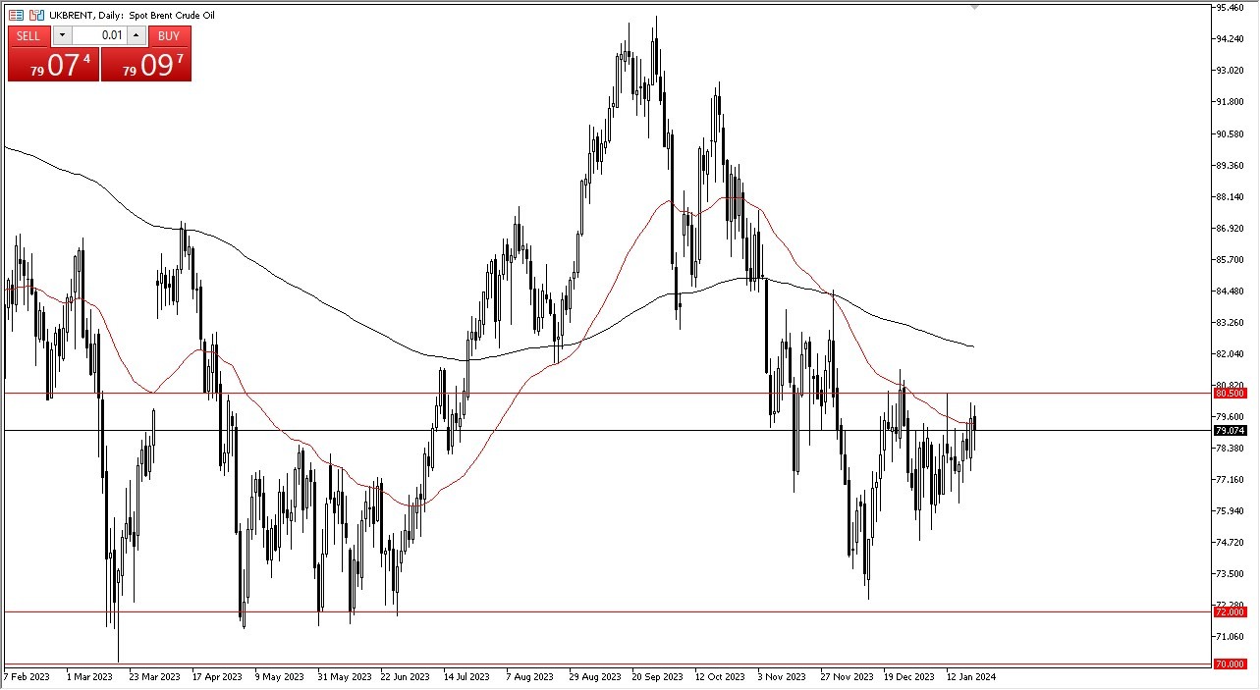Click the '3 Nov 2023' date label
This screenshot has height=690, width=1260.
(781, 676)
